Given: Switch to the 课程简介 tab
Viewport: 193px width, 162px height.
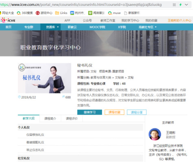Looking at the screenshot, I should click(x=50, y=119).
